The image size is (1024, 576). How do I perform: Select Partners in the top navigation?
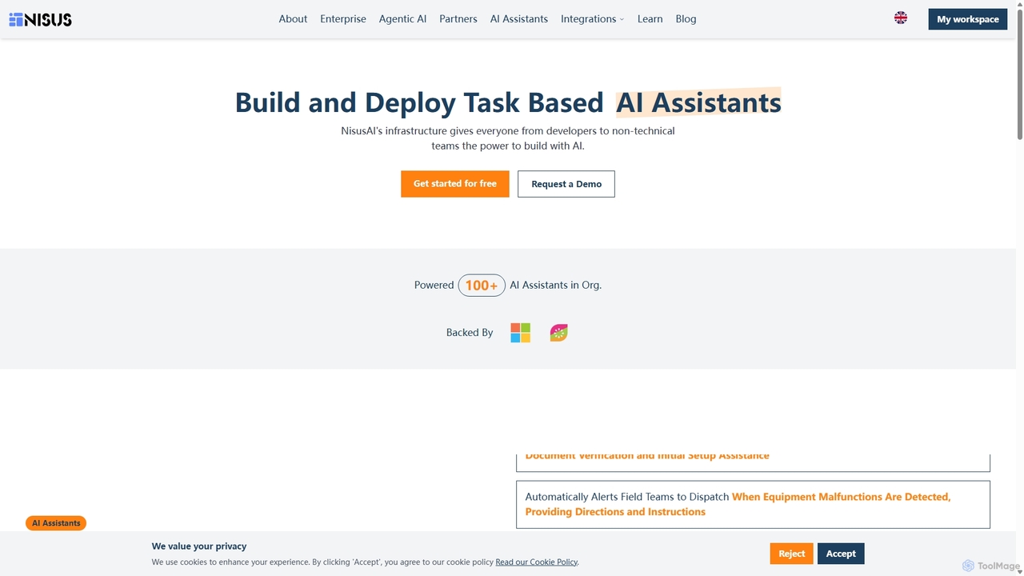point(458,19)
